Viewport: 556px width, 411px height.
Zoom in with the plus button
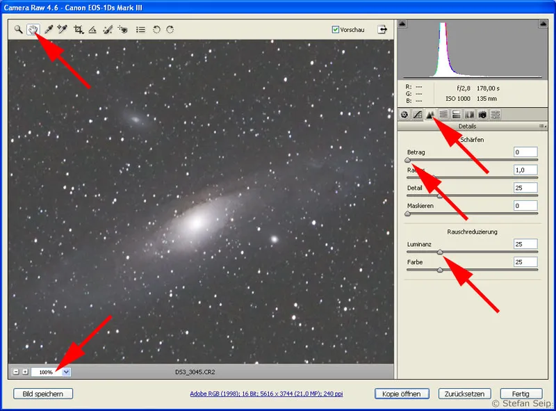[25, 371]
